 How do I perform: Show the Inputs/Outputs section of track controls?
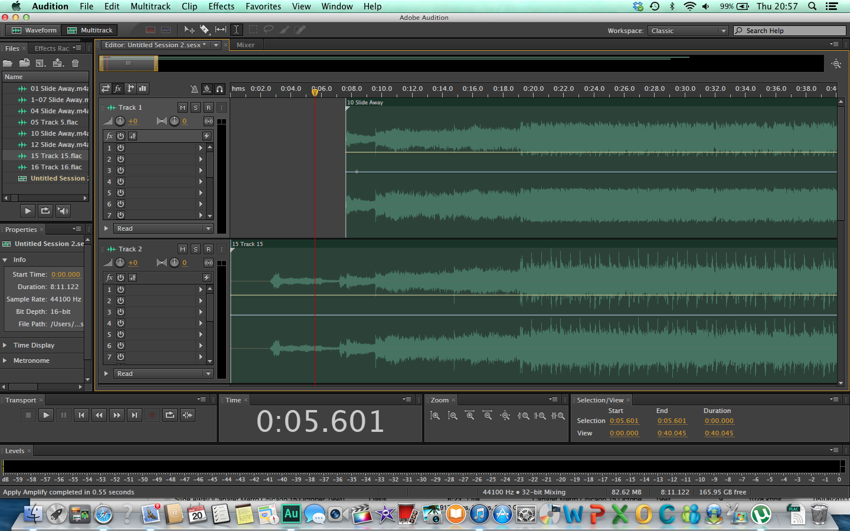pos(106,88)
